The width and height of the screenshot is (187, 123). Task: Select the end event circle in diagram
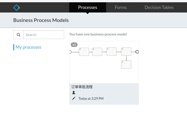(x=137, y=52)
